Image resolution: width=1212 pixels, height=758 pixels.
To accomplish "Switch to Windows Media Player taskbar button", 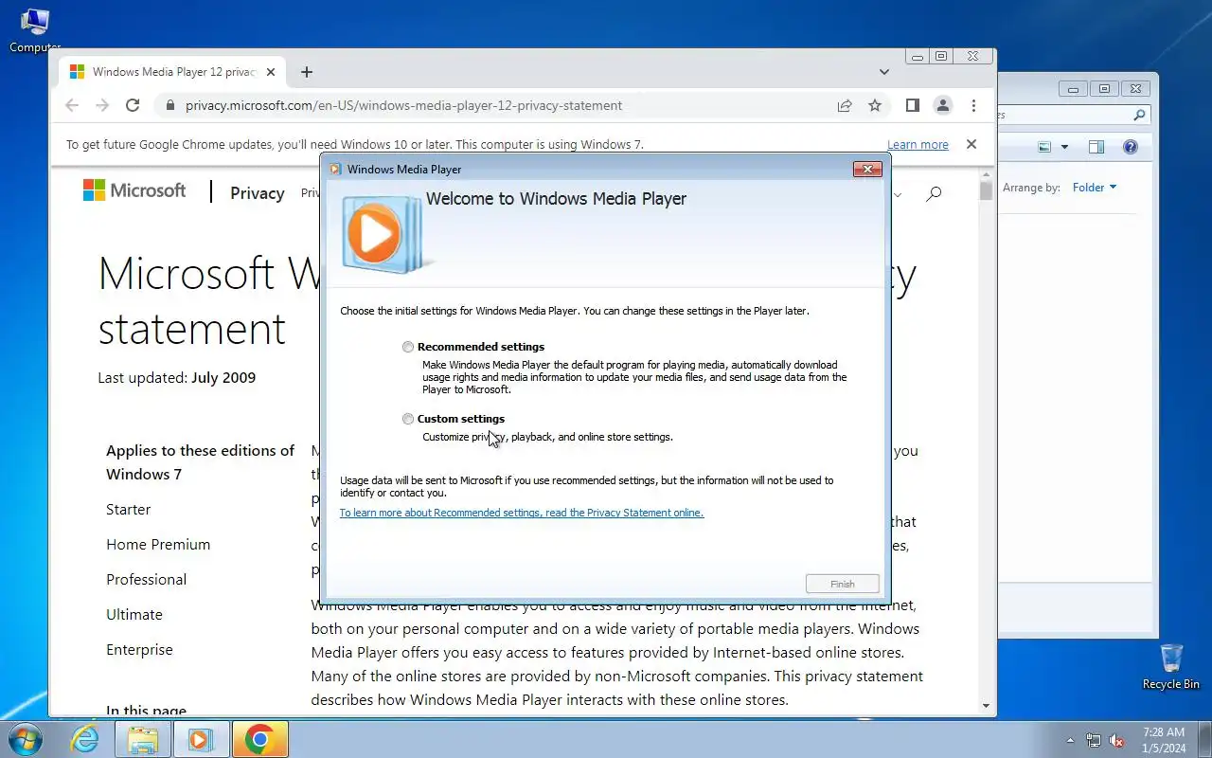I will (201, 739).
